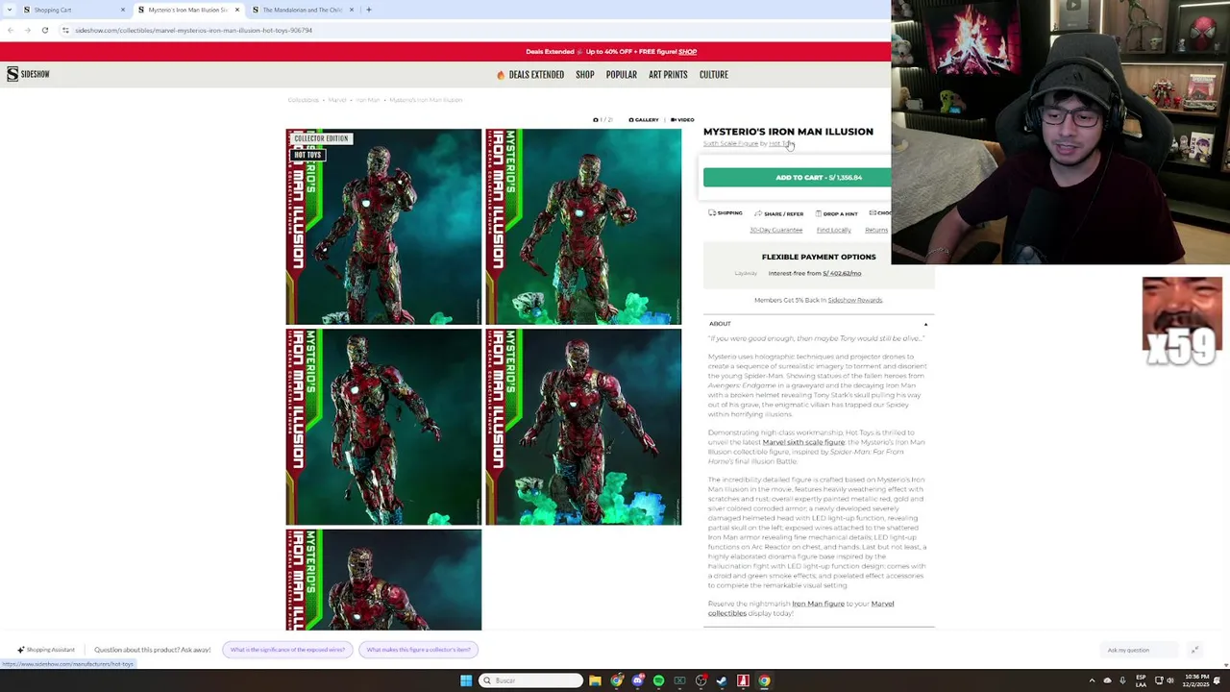Ask 'What makes this figure a collector's item'

(418, 650)
